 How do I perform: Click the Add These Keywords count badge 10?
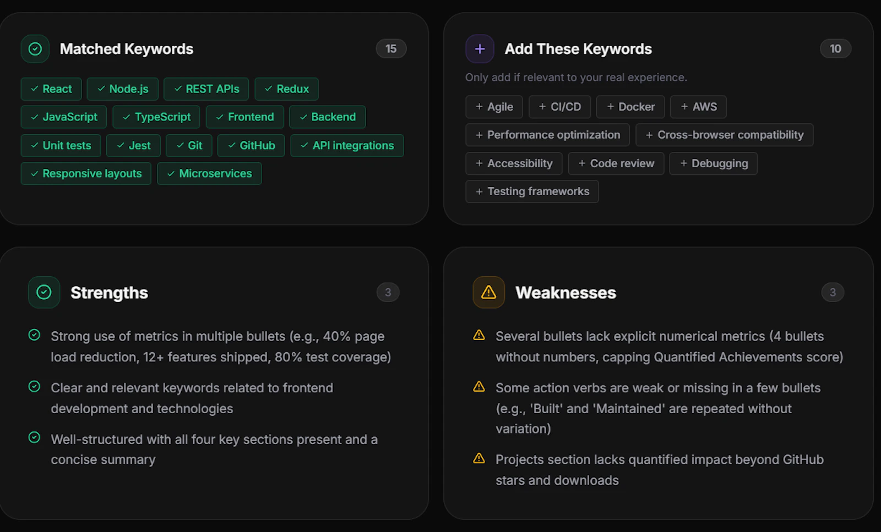[835, 49]
